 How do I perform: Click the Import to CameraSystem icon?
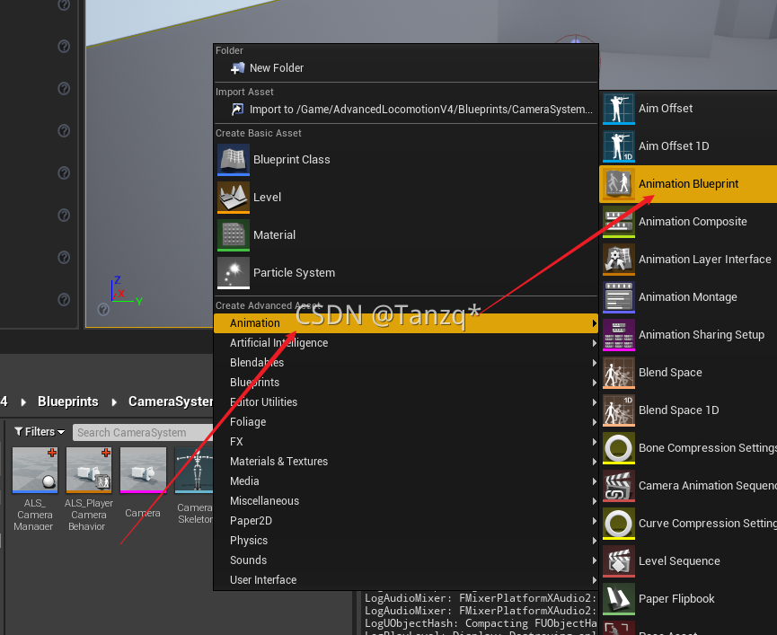(x=238, y=109)
